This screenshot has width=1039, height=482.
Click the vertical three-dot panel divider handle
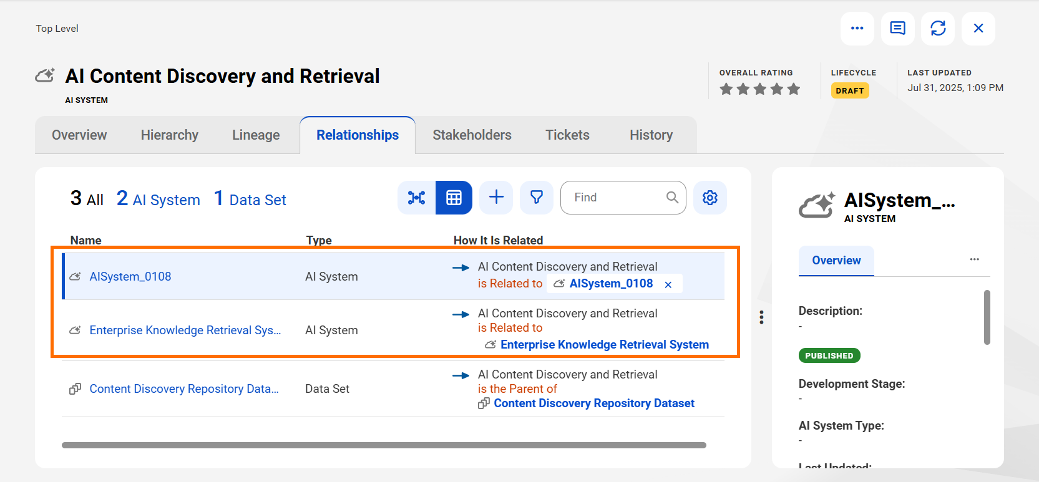click(761, 317)
